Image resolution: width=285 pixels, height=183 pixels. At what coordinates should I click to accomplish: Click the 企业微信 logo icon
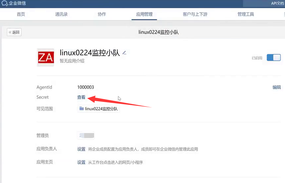[x=5, y=3]
